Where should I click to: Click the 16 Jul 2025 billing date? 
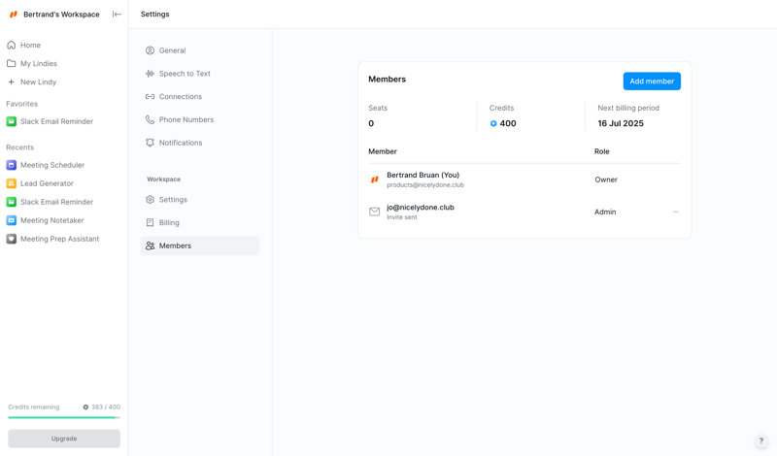(x=621, y=124)
